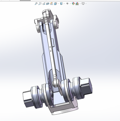This screenshot has width=120, height=121.
Task: Click the Zoom to Fit icon
Action: [x=36, y=4]
